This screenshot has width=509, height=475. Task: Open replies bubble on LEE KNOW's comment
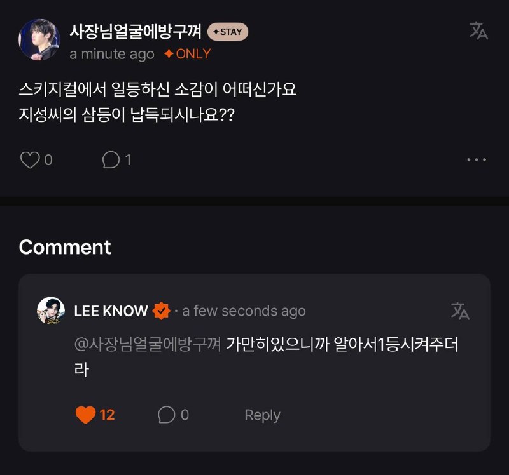pyautogui.click(x=167, y=415)
